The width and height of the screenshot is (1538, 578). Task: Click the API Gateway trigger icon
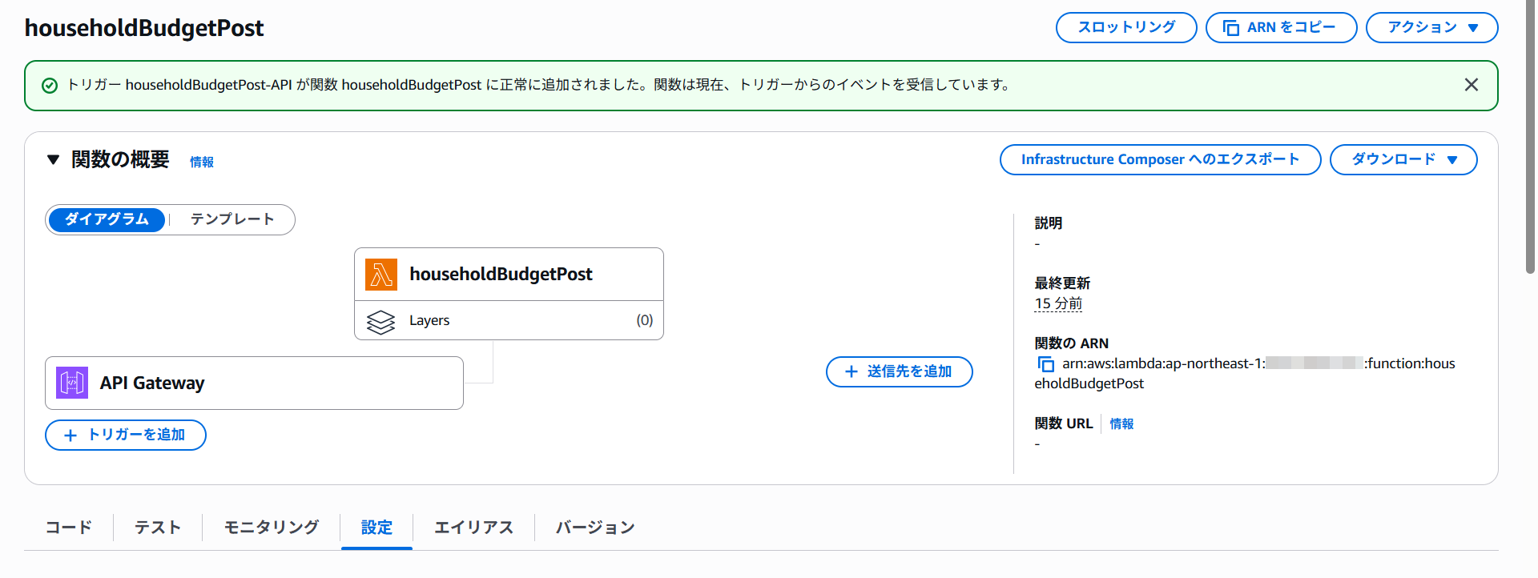pyautogui.click(x=72, y=383)
